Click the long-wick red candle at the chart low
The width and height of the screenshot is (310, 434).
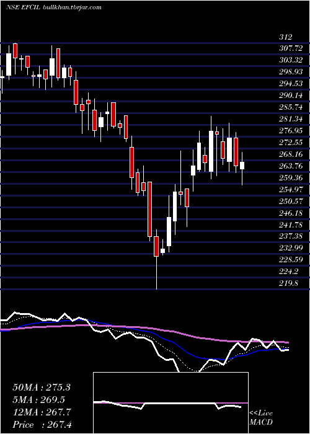pyautogui.click(x=156, y=246)
